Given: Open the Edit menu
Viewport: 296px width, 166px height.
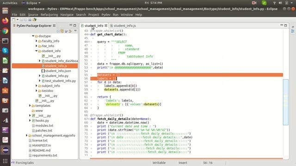Looking at the screenshot, I should 23,15.
